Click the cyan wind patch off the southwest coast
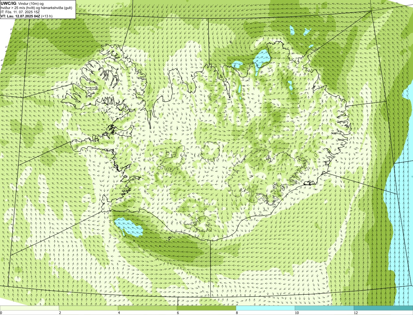This screenshot has height=315, width=413. [129, 227]
